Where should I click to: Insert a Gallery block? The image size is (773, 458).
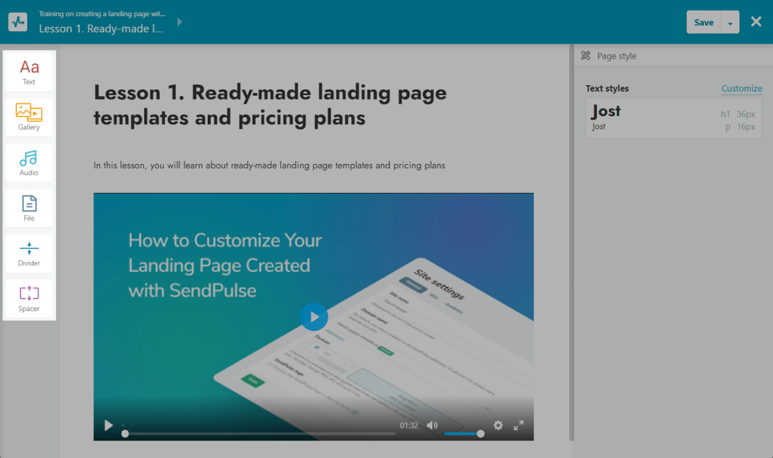[x=29, y=117]
